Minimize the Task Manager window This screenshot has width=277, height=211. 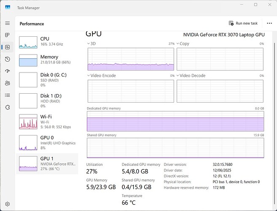pyautogui.click(x=242, y=5)
